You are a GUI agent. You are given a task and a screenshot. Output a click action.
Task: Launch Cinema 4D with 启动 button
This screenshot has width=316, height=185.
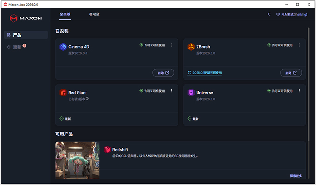(163, 73)
